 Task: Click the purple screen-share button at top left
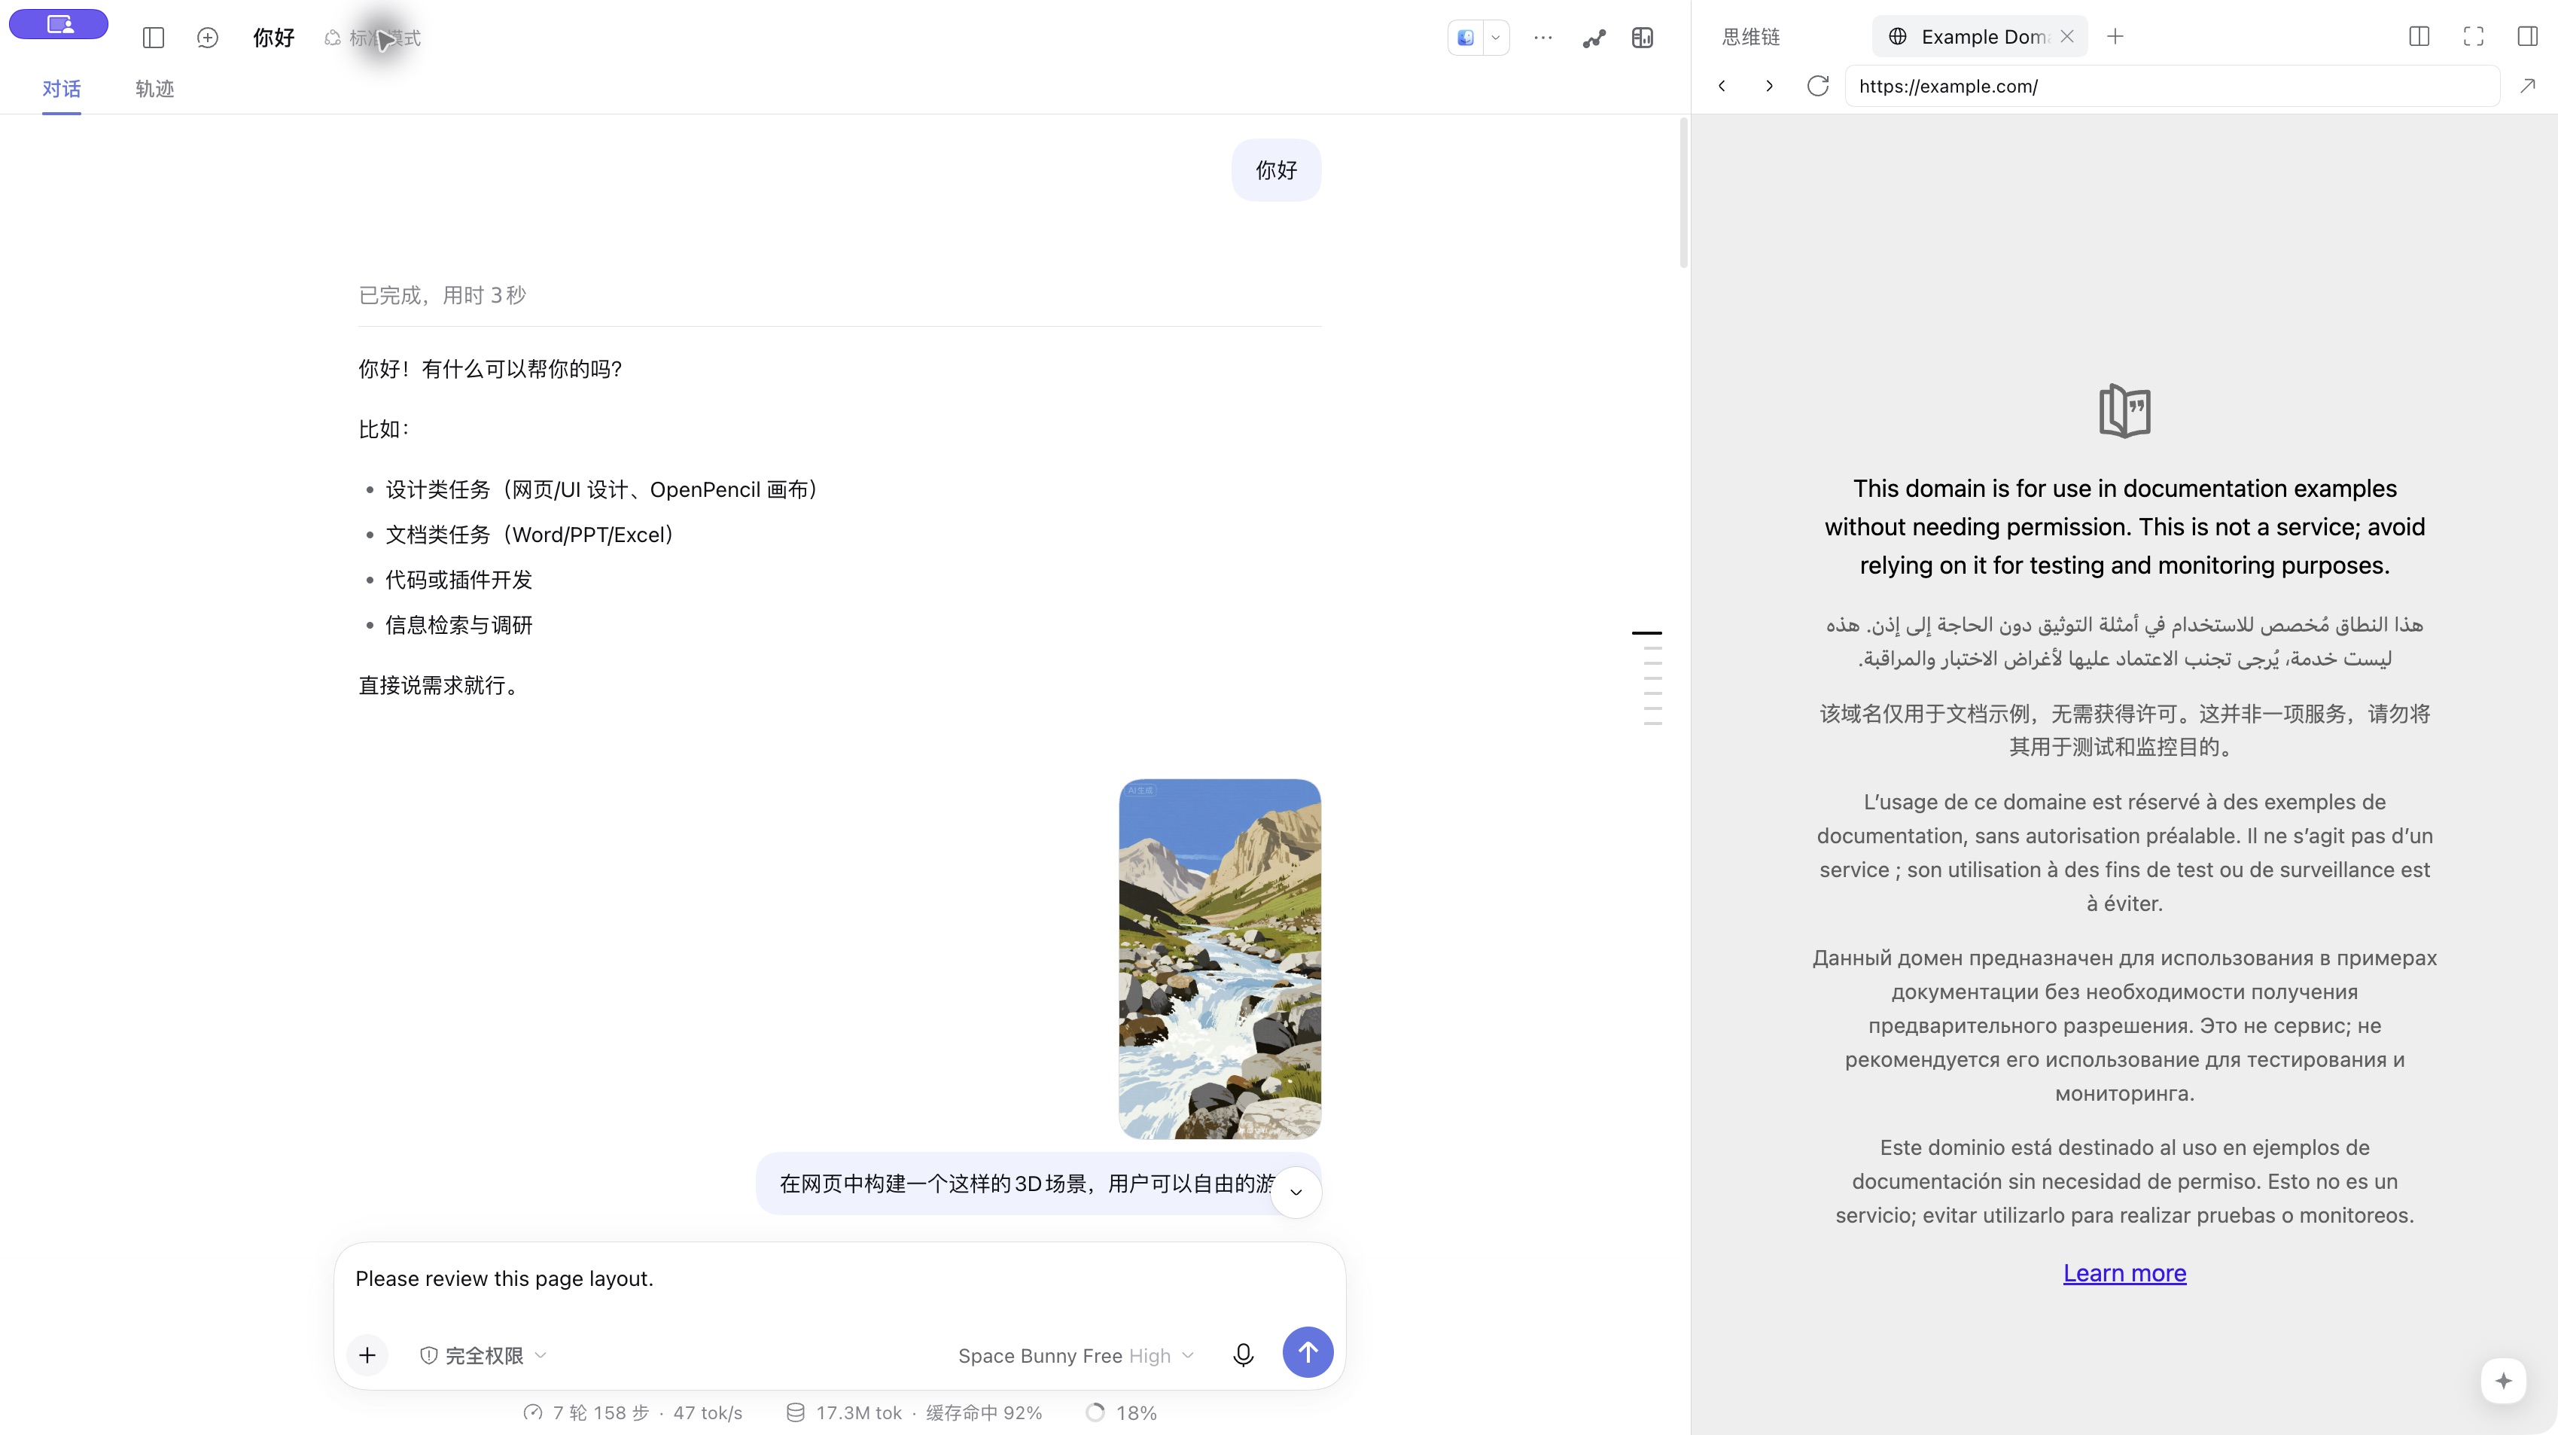[x=59, y=24]
